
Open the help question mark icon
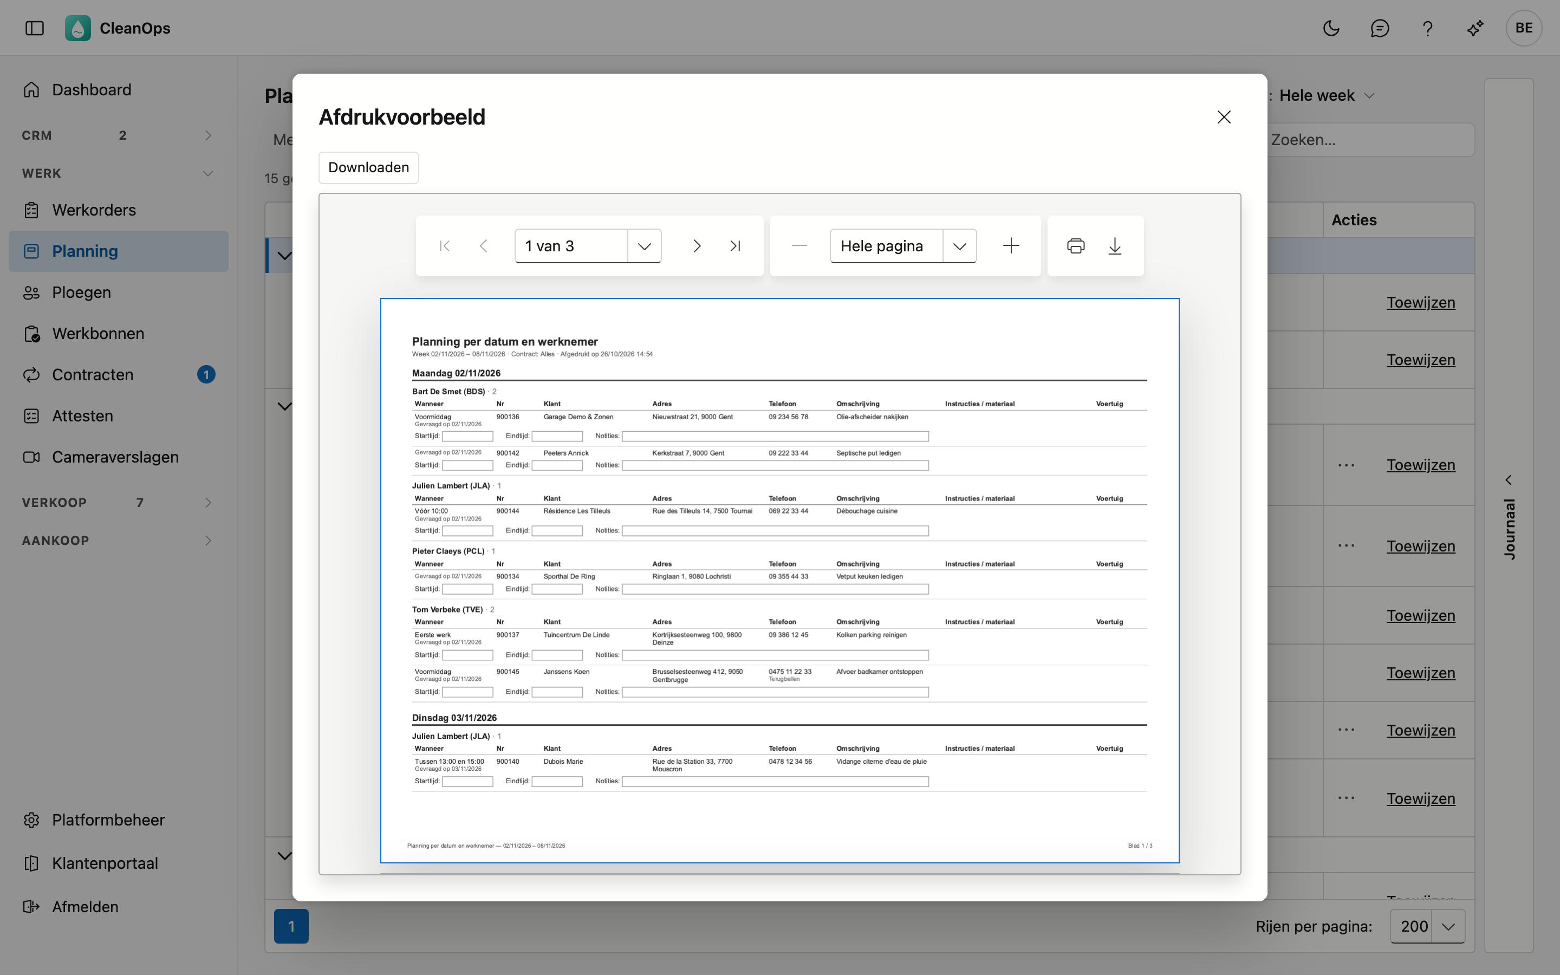[1427, 28]
